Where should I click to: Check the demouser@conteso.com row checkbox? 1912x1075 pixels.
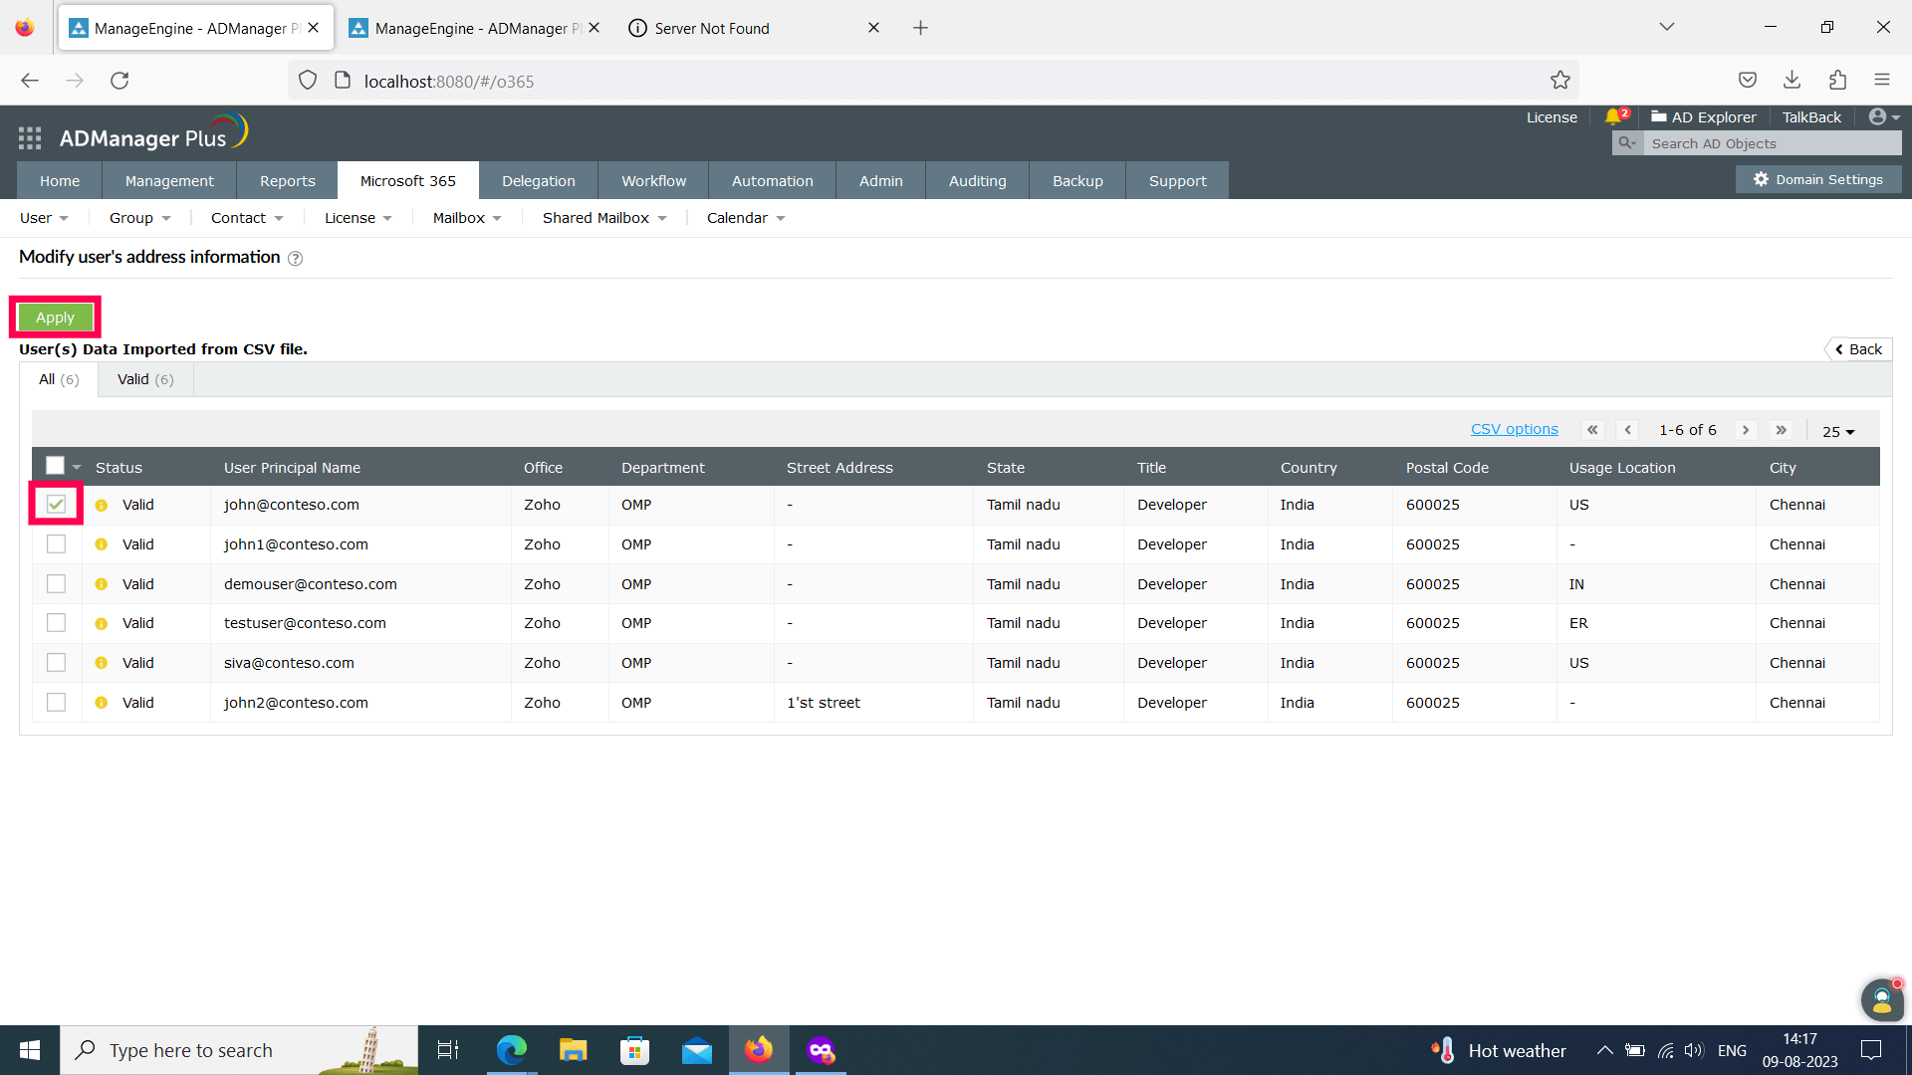tap(56, 584)
